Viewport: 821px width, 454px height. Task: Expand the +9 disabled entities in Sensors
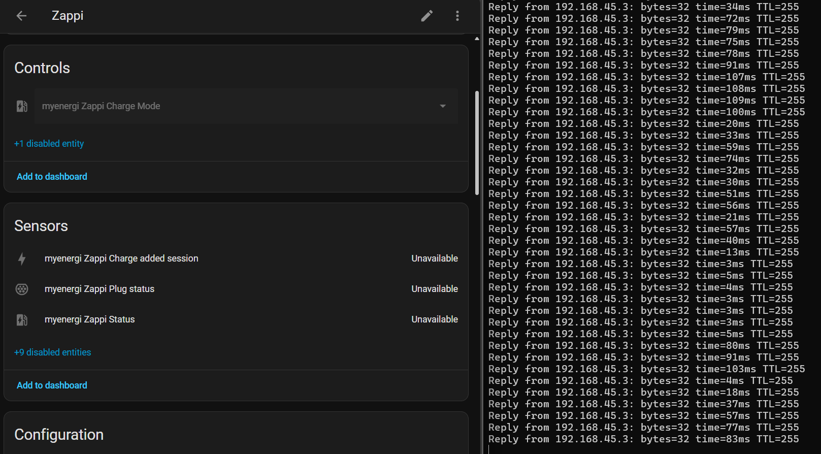click(x=53, y=352)
